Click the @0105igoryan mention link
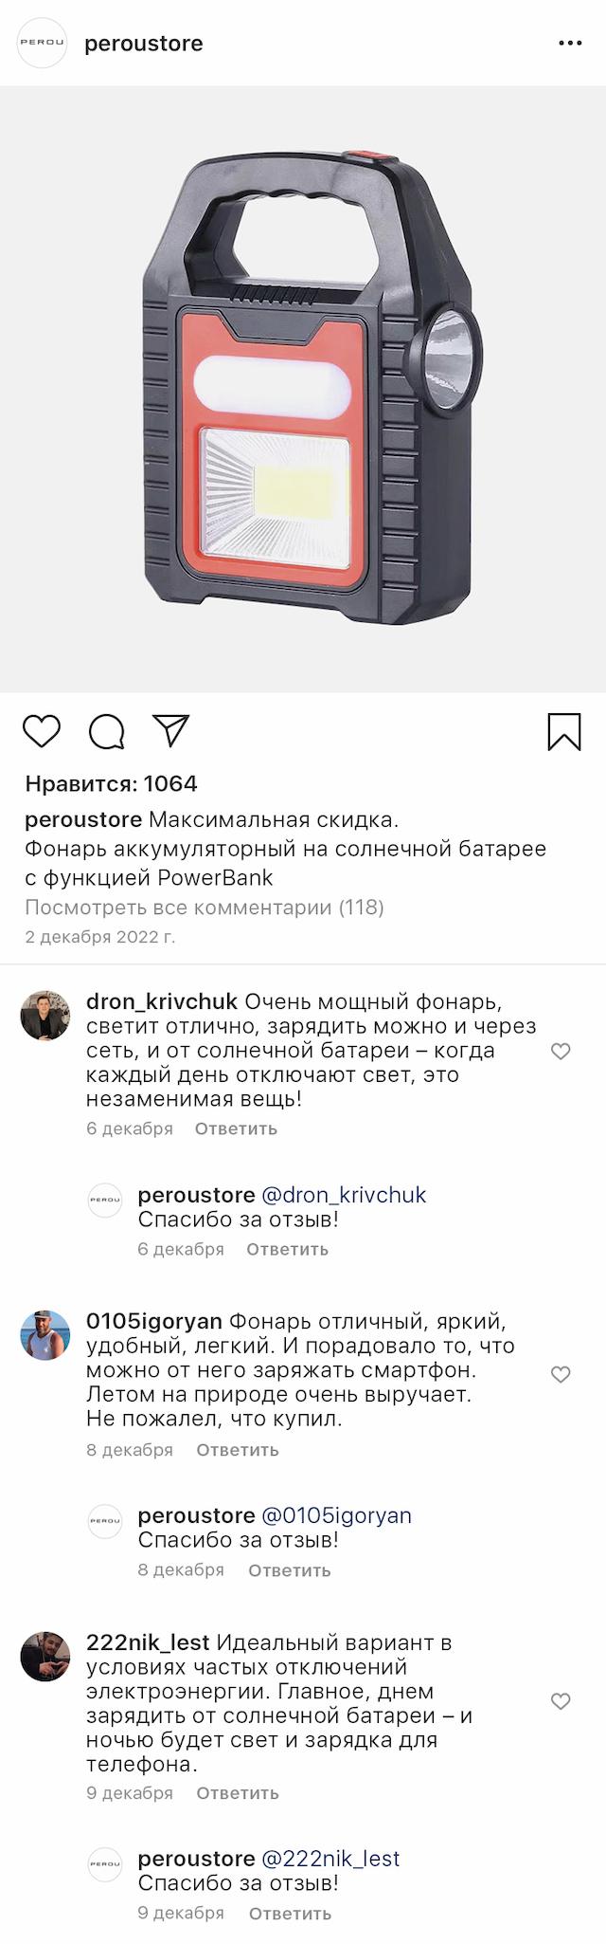This screenshot has height=1944, width=606. [x=336, y=1515]
